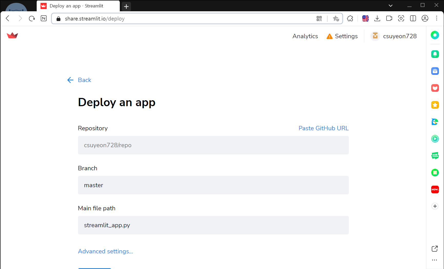
Task: Open the yellow star sidebar icon
Action: click(x=435, y=105)
